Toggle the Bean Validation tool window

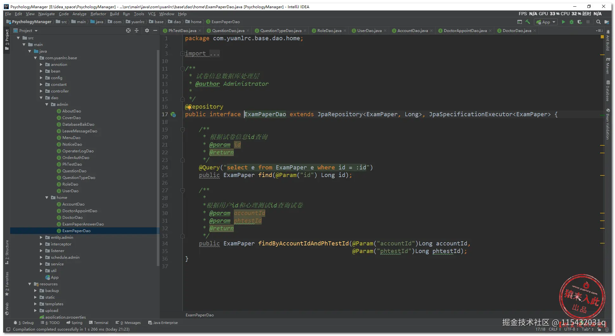[x=608, y=124]
